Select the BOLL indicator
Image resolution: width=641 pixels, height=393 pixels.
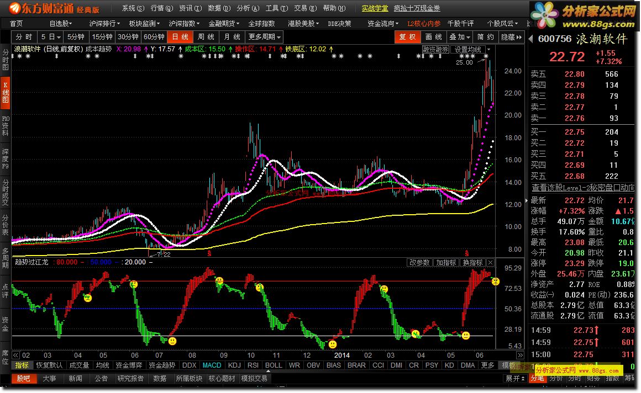point(274,365)
